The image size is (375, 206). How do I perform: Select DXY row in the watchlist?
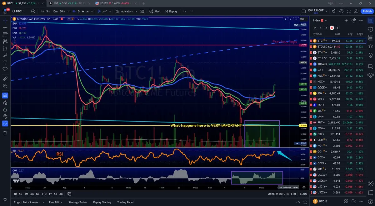[x=338, y=134]
